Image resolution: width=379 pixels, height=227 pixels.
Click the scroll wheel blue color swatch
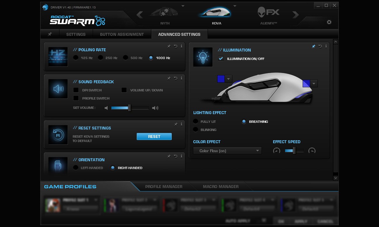point(221,79)
